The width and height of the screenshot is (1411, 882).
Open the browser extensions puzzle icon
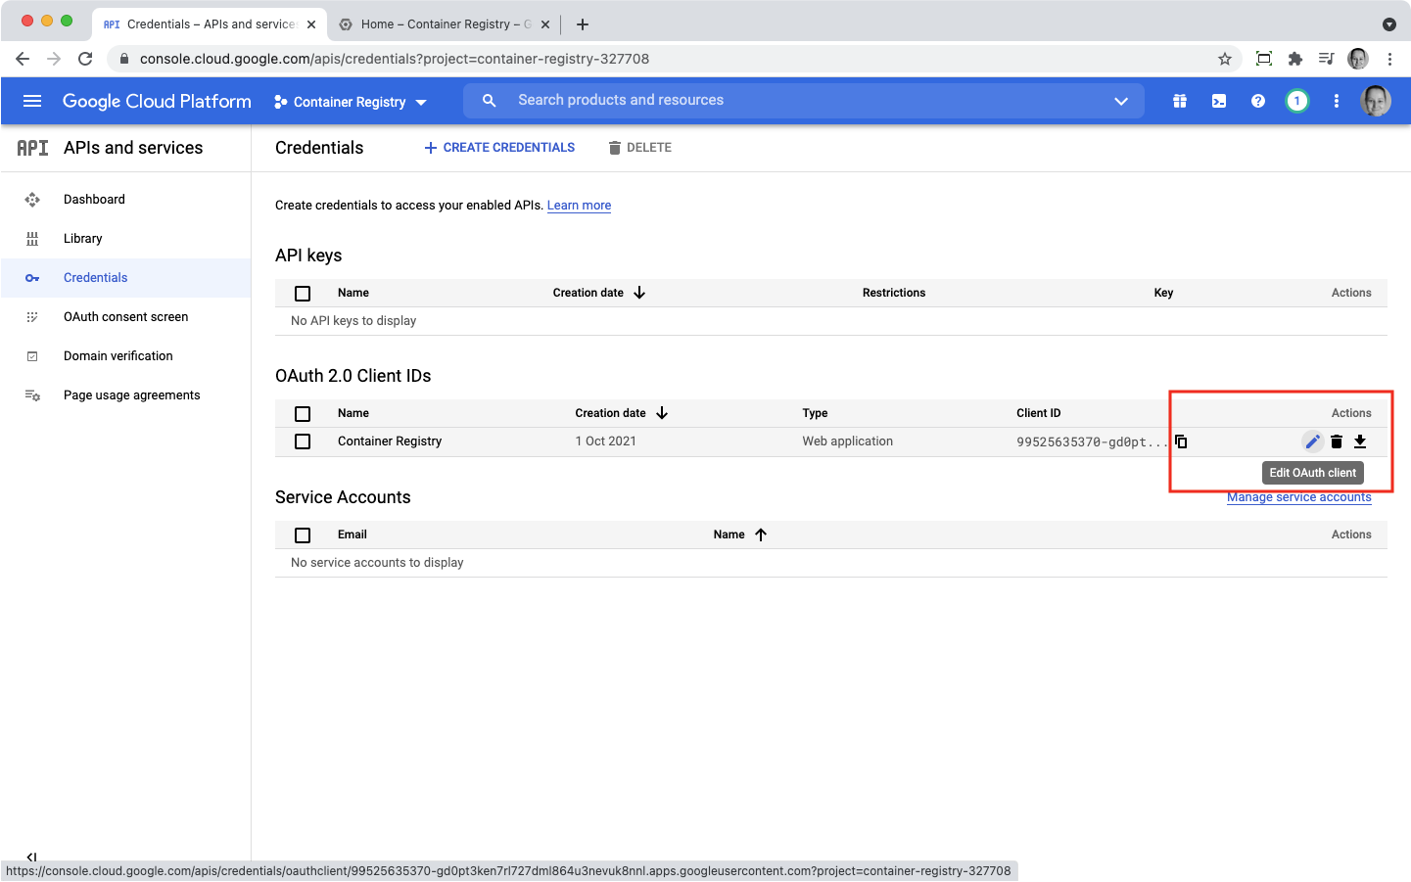1295,59
